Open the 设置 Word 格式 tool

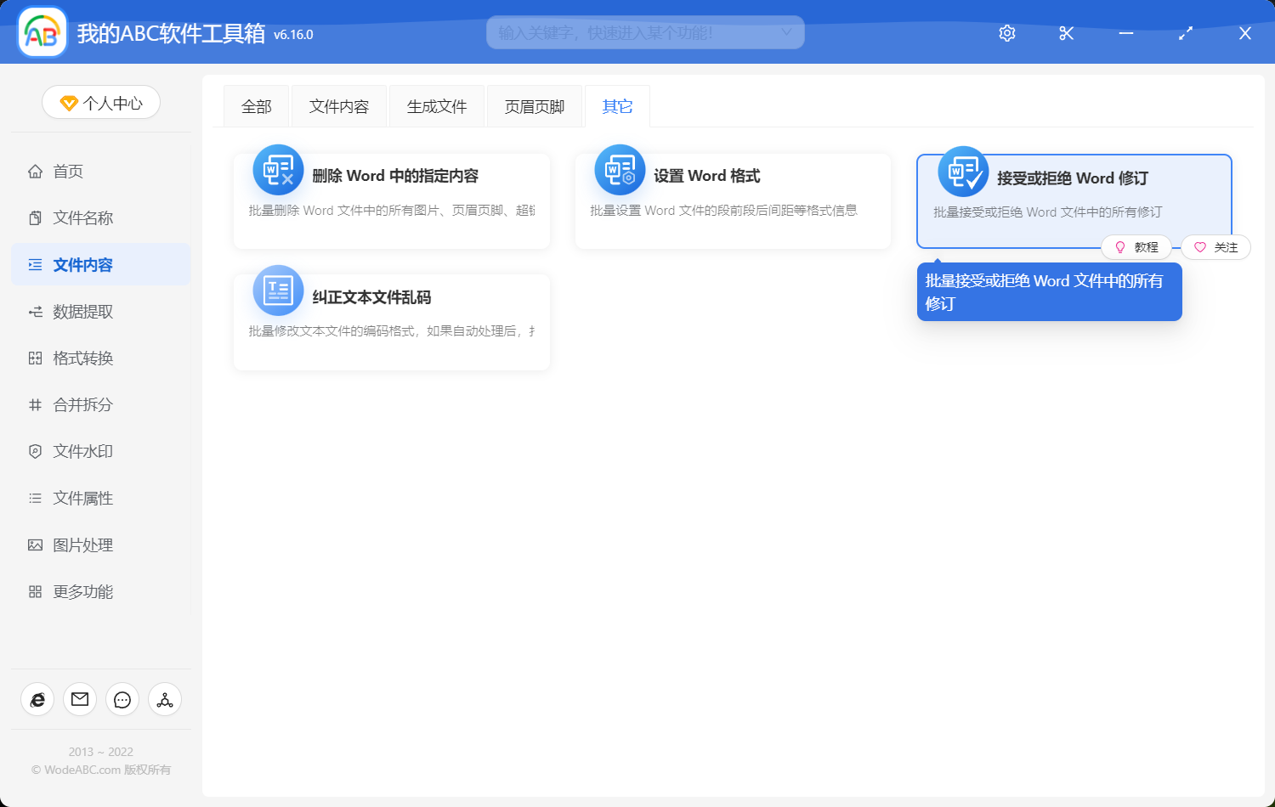(733, 176)
